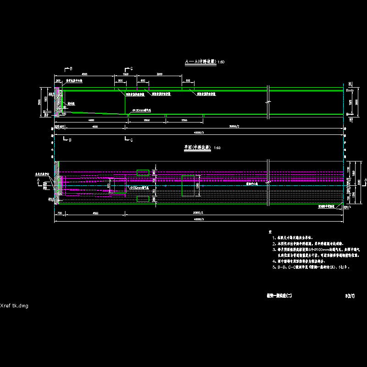This screenshot has width=367, height=367.
Task: Select note line 4 in the notes block
Action: [299, 261]
